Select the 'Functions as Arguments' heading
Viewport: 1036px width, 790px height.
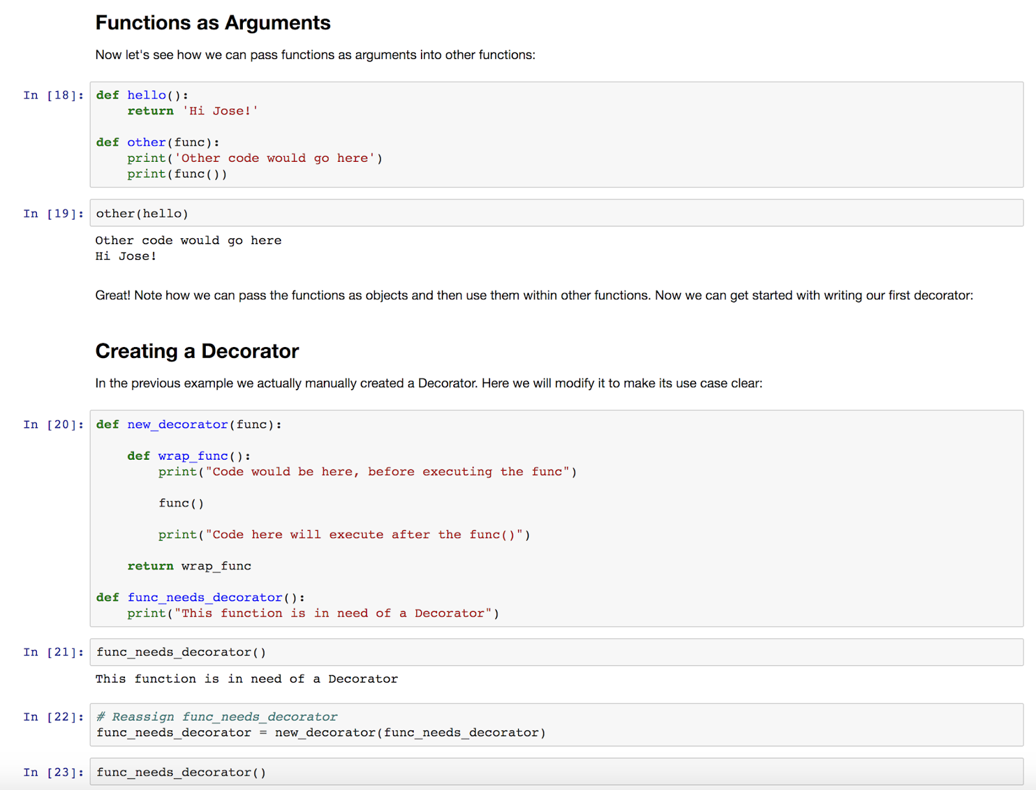pos(213,22)
